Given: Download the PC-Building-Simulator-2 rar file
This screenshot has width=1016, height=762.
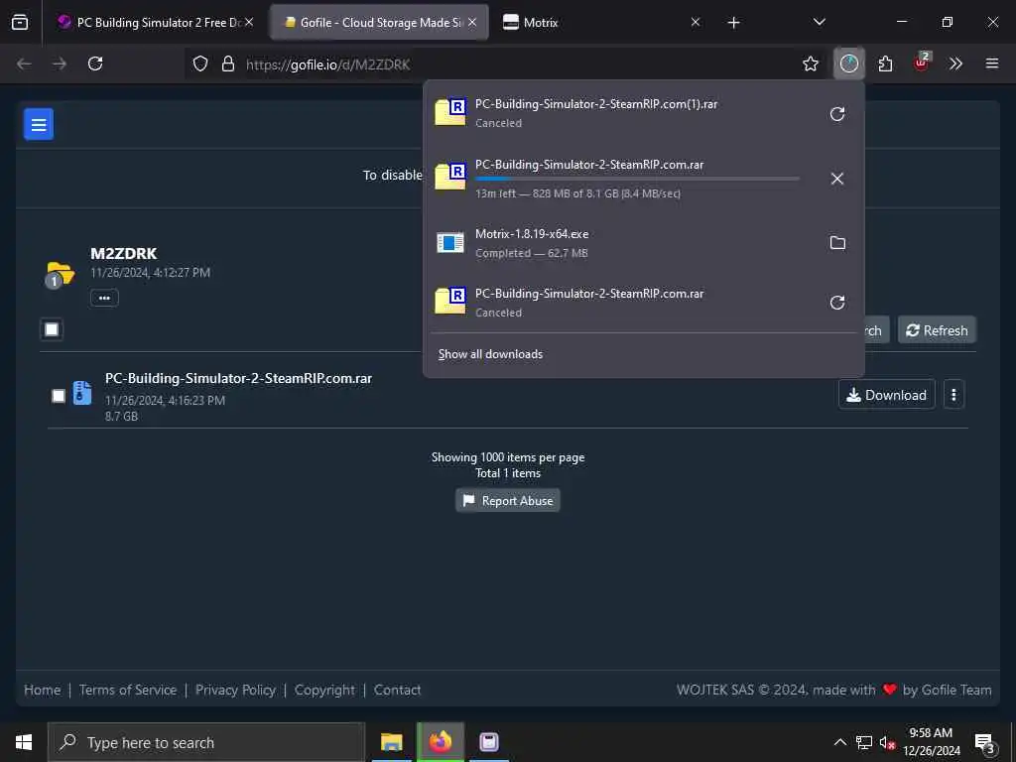Looking at the screenshot, I should pos(886,395).
